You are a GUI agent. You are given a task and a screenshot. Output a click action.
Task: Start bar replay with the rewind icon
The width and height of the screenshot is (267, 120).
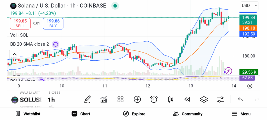pyautogui.click(x=187, y=99)
